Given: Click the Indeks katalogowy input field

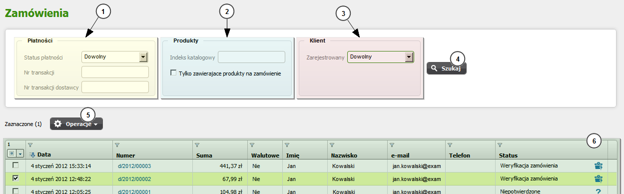Looking at the screenshot, I should click(251, 57).
